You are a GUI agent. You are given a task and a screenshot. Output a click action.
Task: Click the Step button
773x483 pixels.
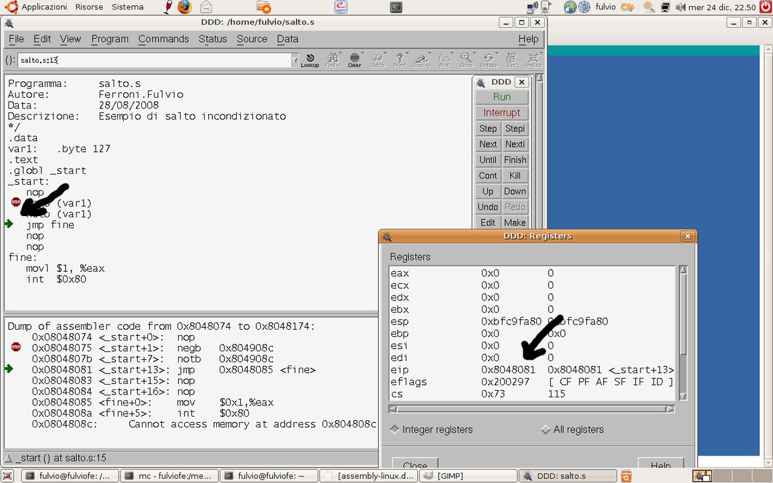point(488,128)
